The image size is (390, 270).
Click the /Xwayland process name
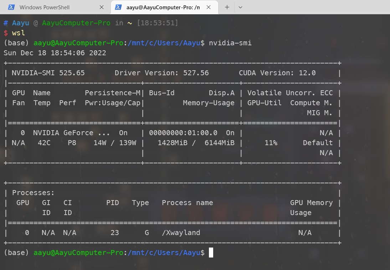181,233
